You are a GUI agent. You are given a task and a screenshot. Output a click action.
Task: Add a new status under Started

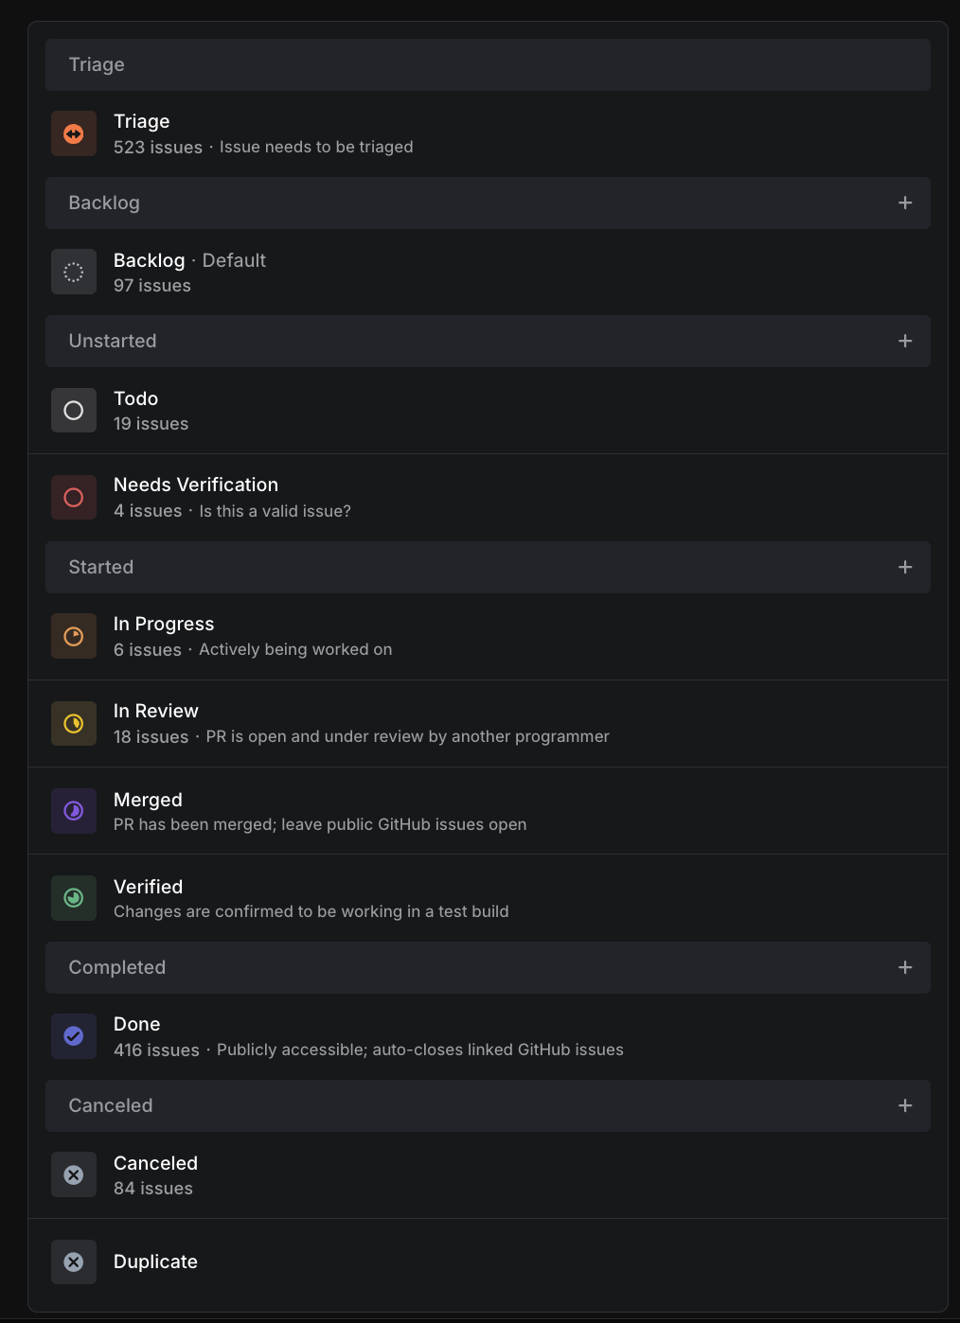[905, 567]
